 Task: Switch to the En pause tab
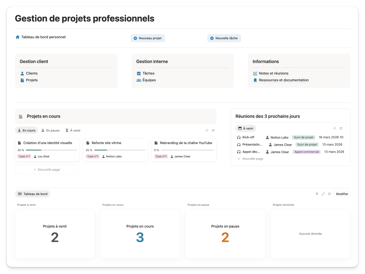click(50, 130)
